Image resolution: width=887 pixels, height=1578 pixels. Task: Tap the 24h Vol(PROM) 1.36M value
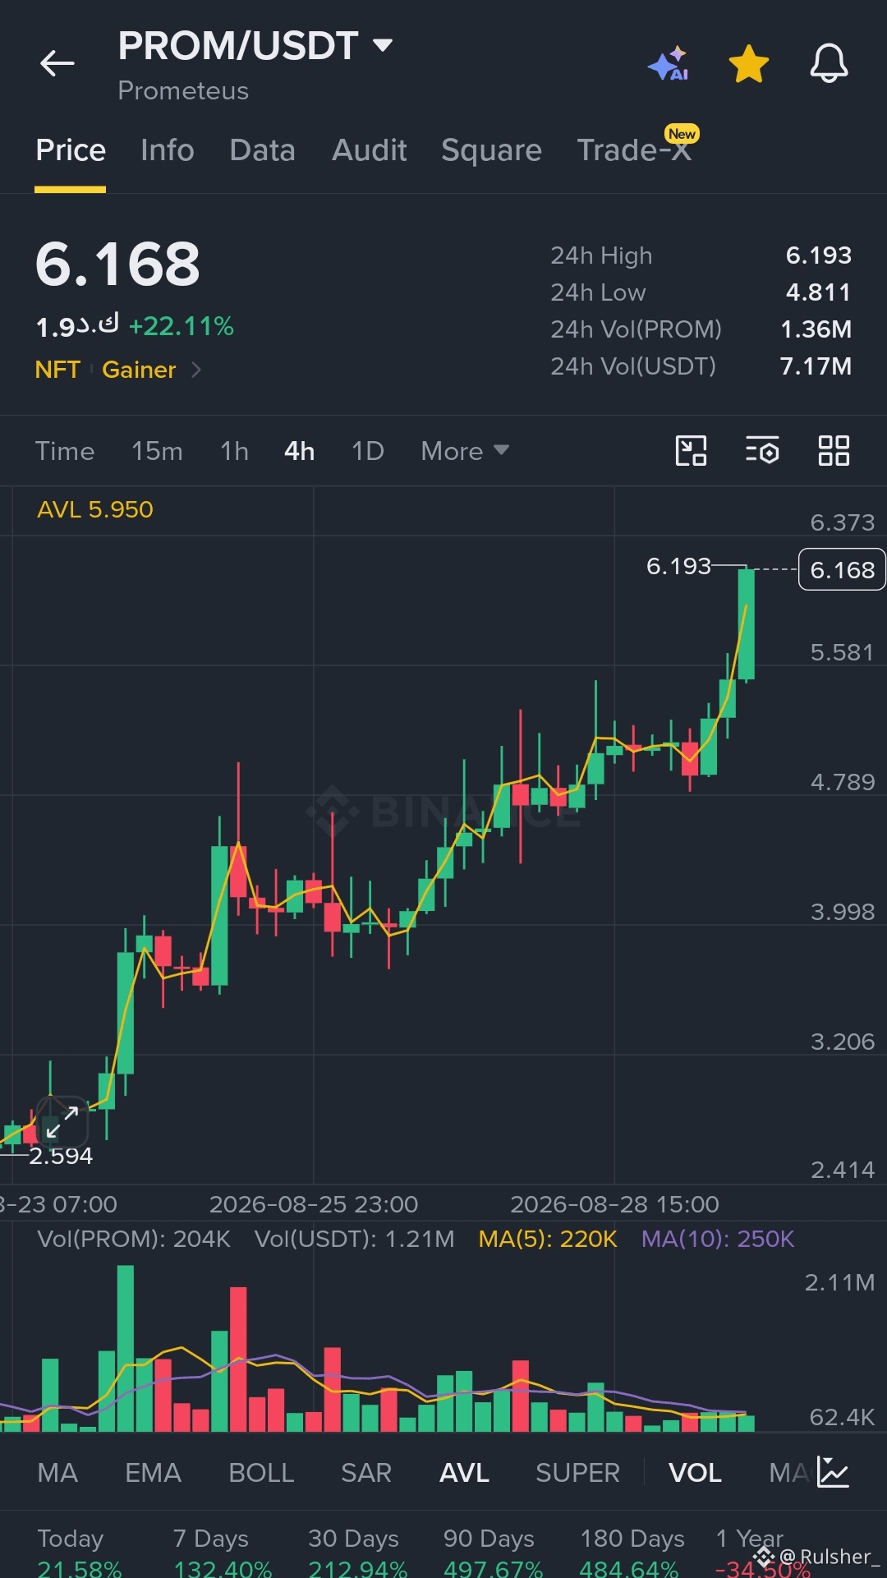(816, 329)
